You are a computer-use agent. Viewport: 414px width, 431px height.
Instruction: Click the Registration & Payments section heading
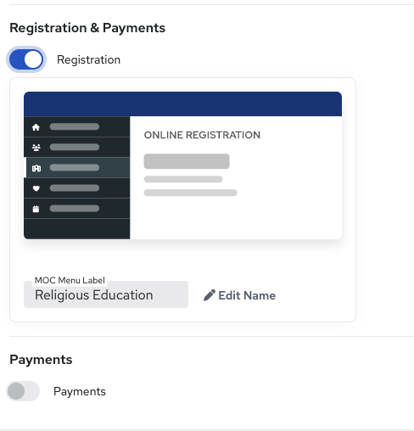[87, 28]
